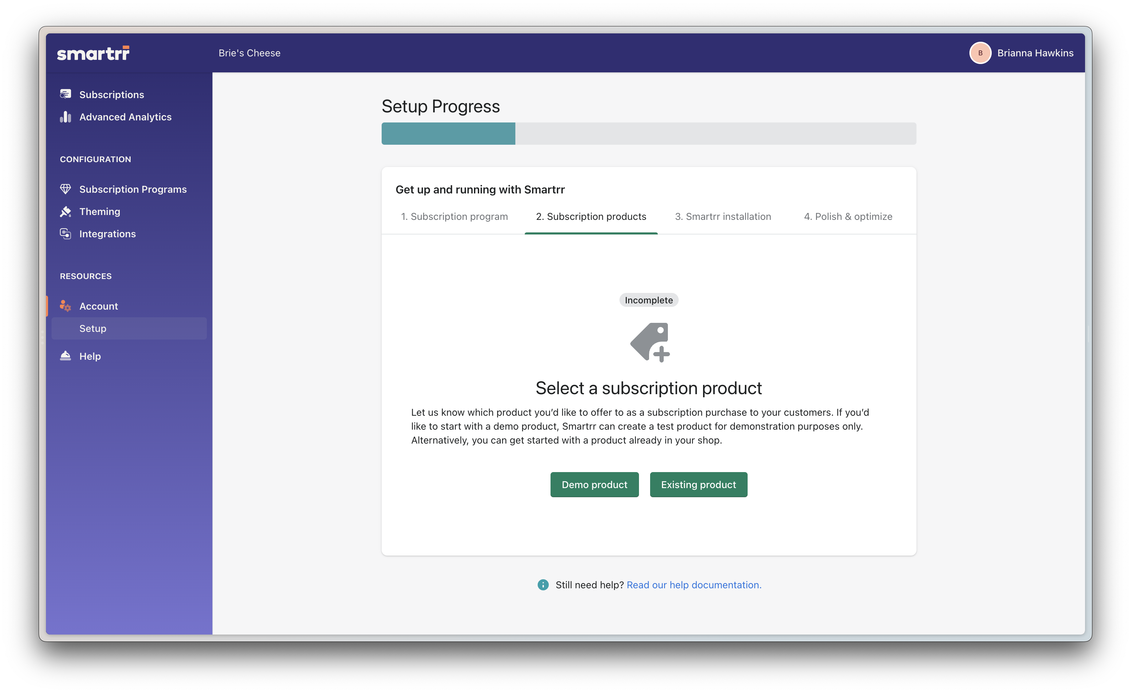Click the Subscriptions card icon in sidebar

(65, 94)
